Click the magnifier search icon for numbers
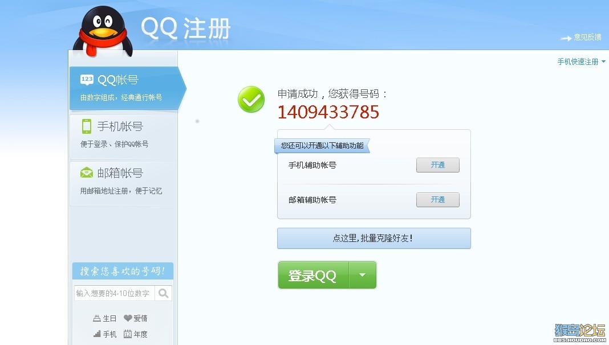This screenshot has height=345, width=609. click(x=164, y=293)
